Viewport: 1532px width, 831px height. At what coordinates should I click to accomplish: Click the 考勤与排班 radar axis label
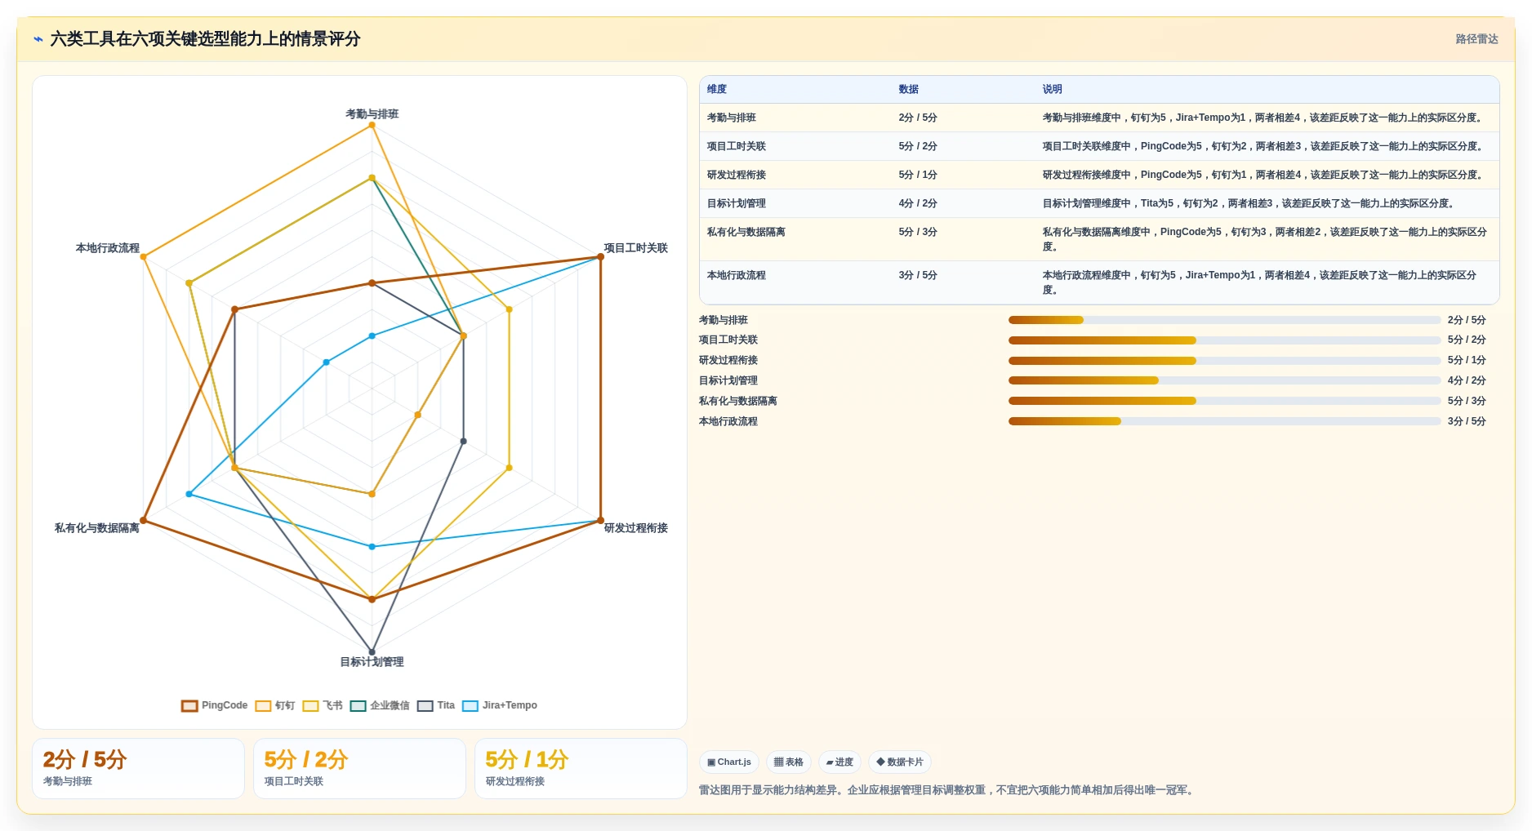[372, 114]
